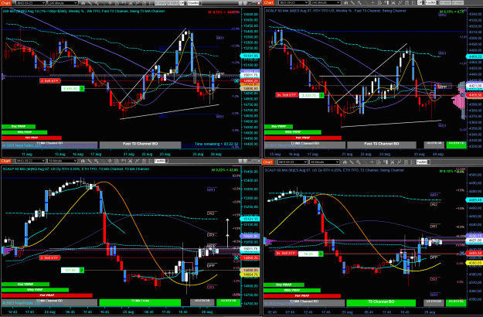Toggle Wkly VWAP button in top-left MNQ chart
The width and height of the screenshot is (483, 317).
(x=24, y=132)
